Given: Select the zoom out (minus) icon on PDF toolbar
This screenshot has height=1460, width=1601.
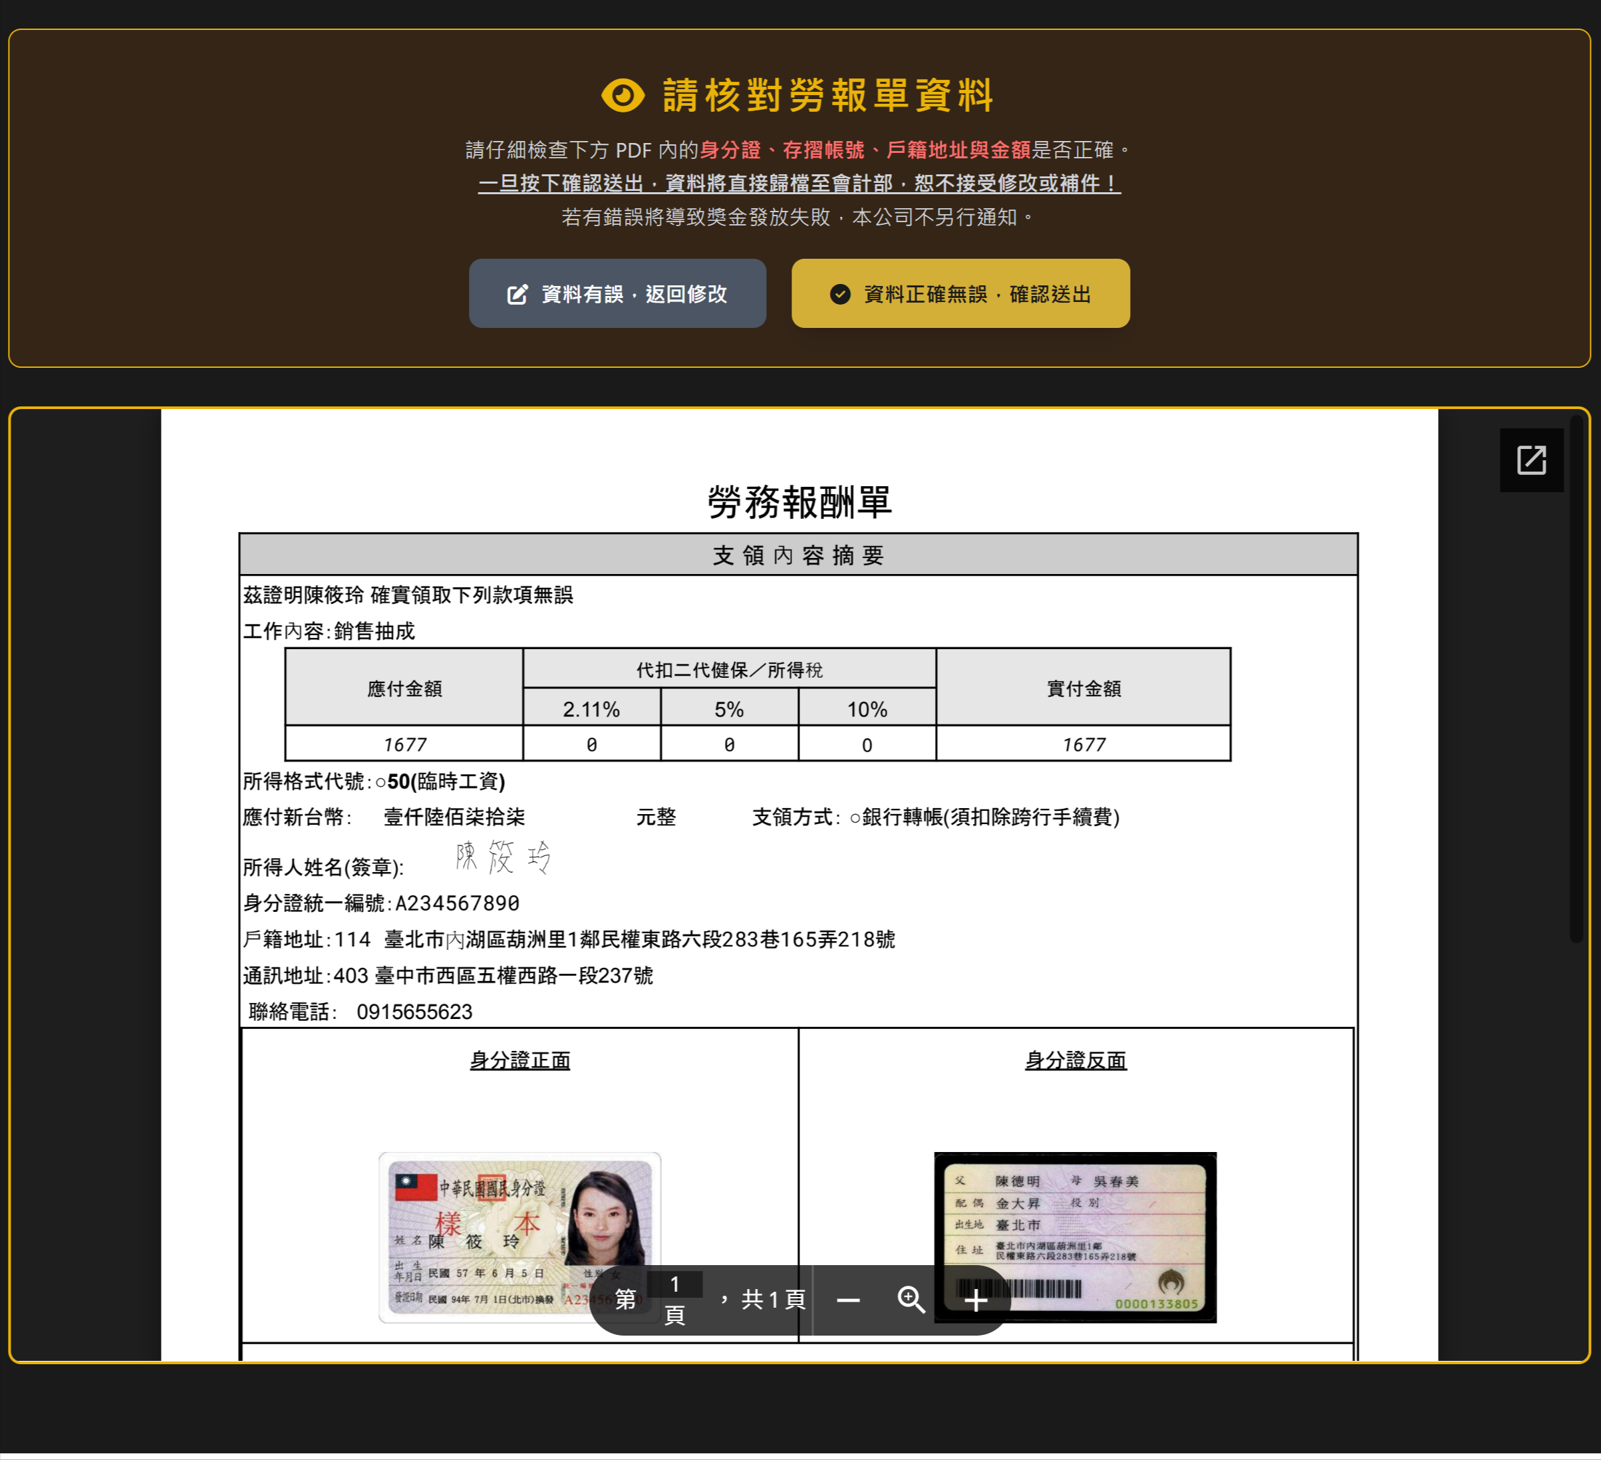Looking at the screenshot, I should [x=847, y=1300].
